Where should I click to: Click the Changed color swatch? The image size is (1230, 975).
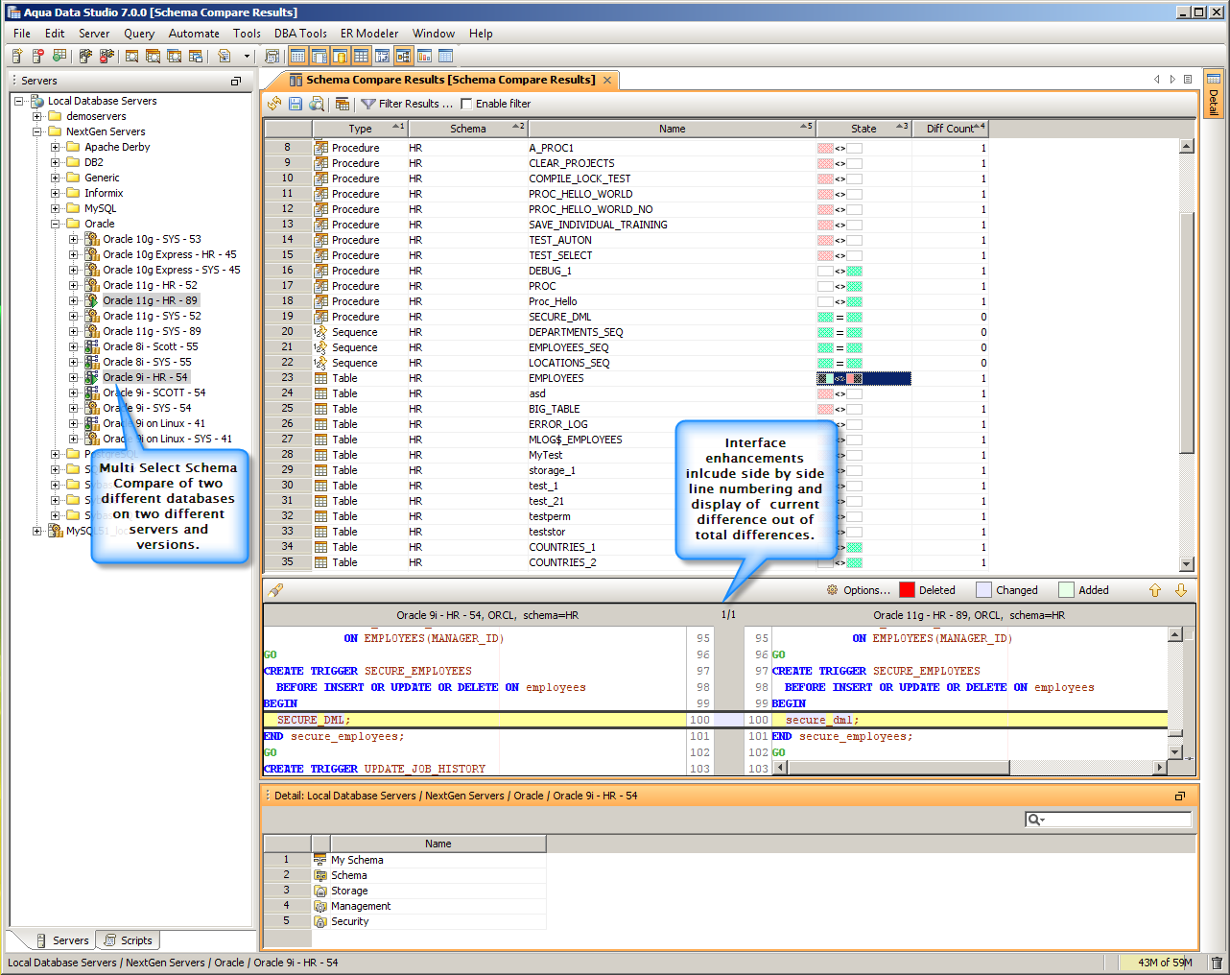(983, 590)
